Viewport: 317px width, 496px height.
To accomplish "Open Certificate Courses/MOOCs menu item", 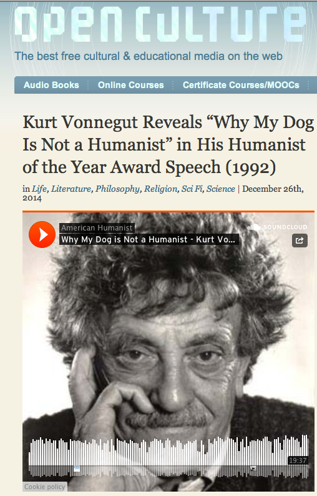I will [241, 85].
